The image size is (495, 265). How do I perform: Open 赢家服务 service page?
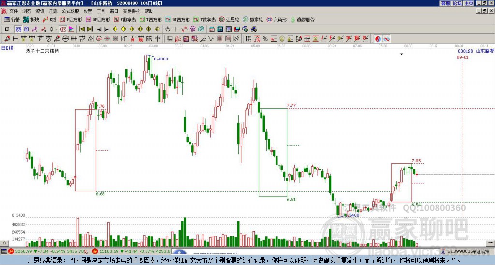303,19
